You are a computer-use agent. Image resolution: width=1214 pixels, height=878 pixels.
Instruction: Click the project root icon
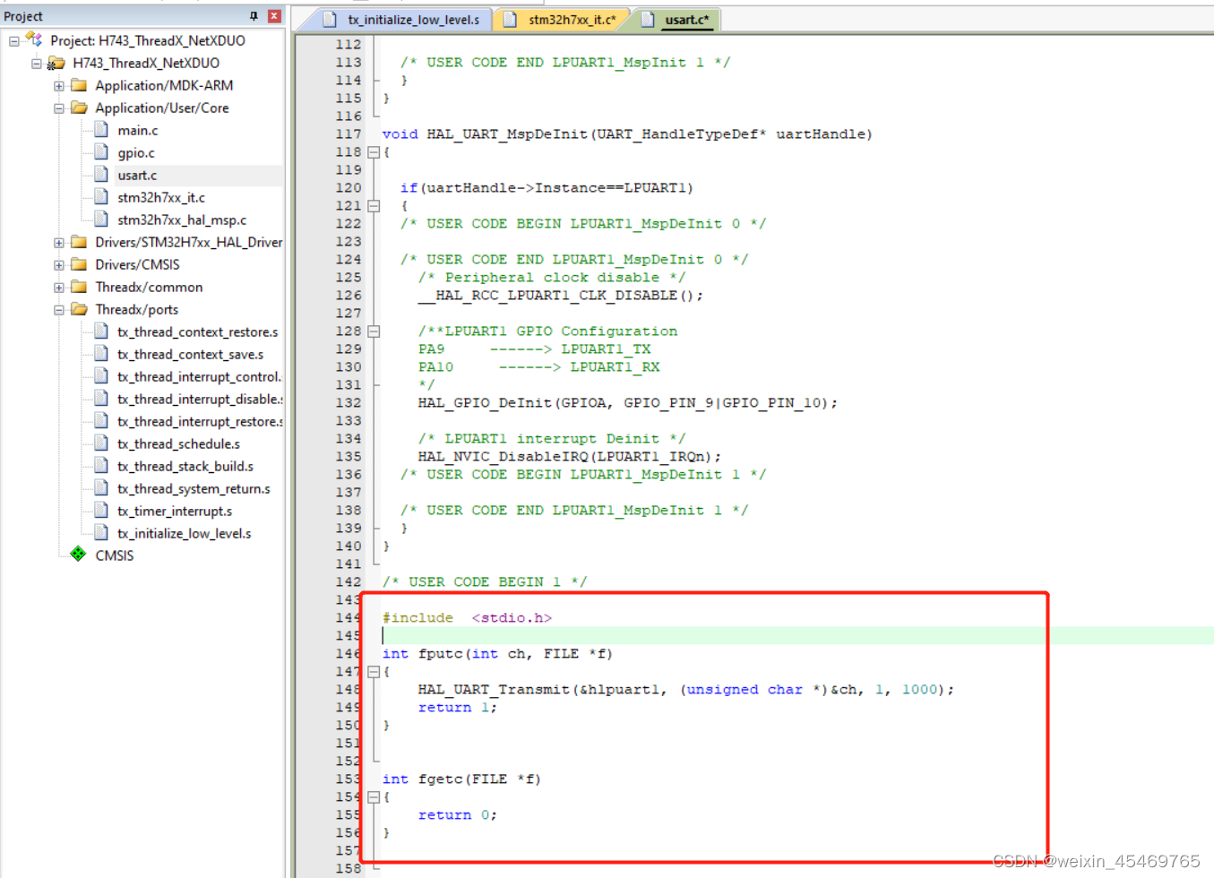[x=34, y=39]
